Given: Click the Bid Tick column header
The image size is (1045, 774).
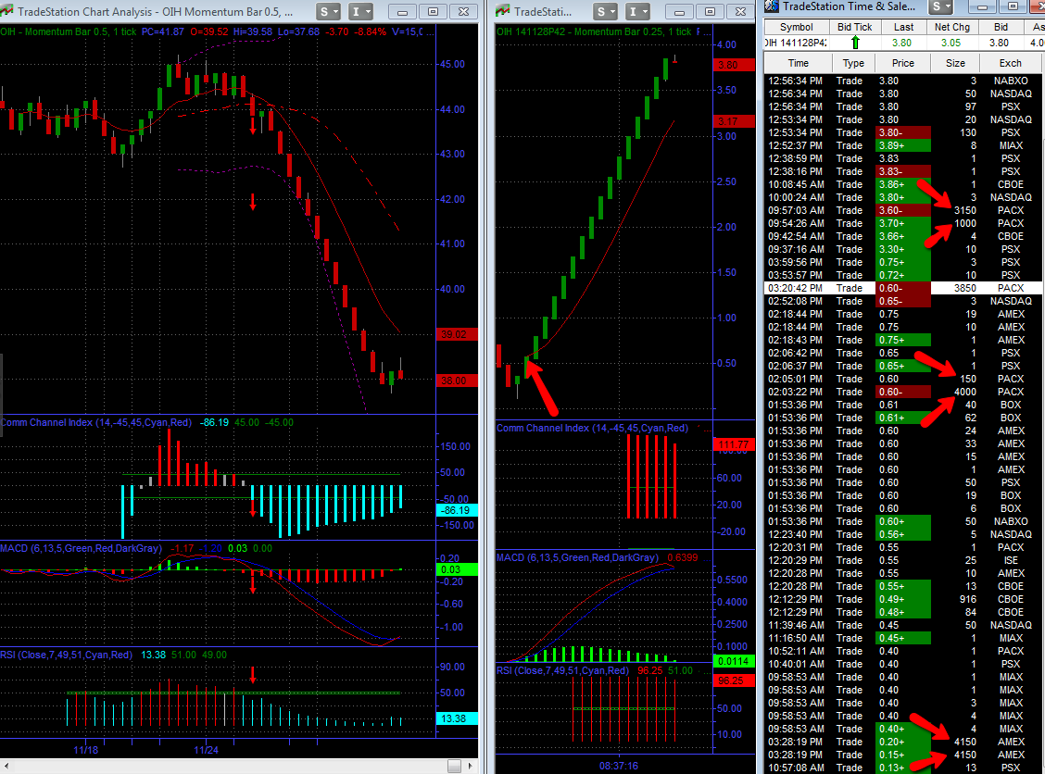Looking at the screenshot, I should pyautogui.click(x=854, y=27).
